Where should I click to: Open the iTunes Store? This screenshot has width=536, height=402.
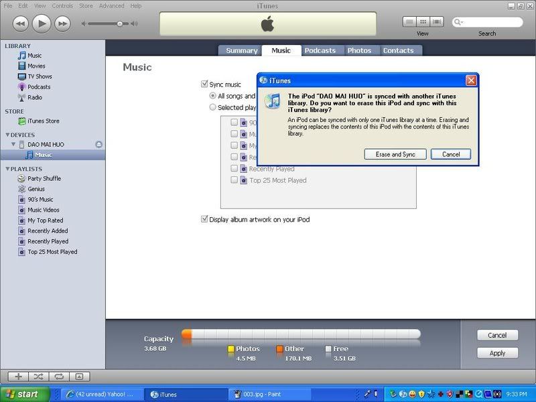pyautogui.click(x=44, y=121)
